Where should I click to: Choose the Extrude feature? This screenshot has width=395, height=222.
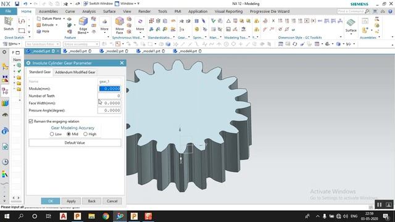[x=45, y=25]
